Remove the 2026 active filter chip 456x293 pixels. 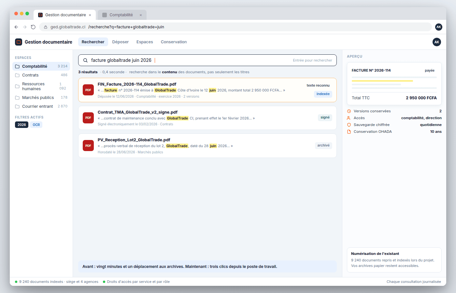(x=21, y=125)
